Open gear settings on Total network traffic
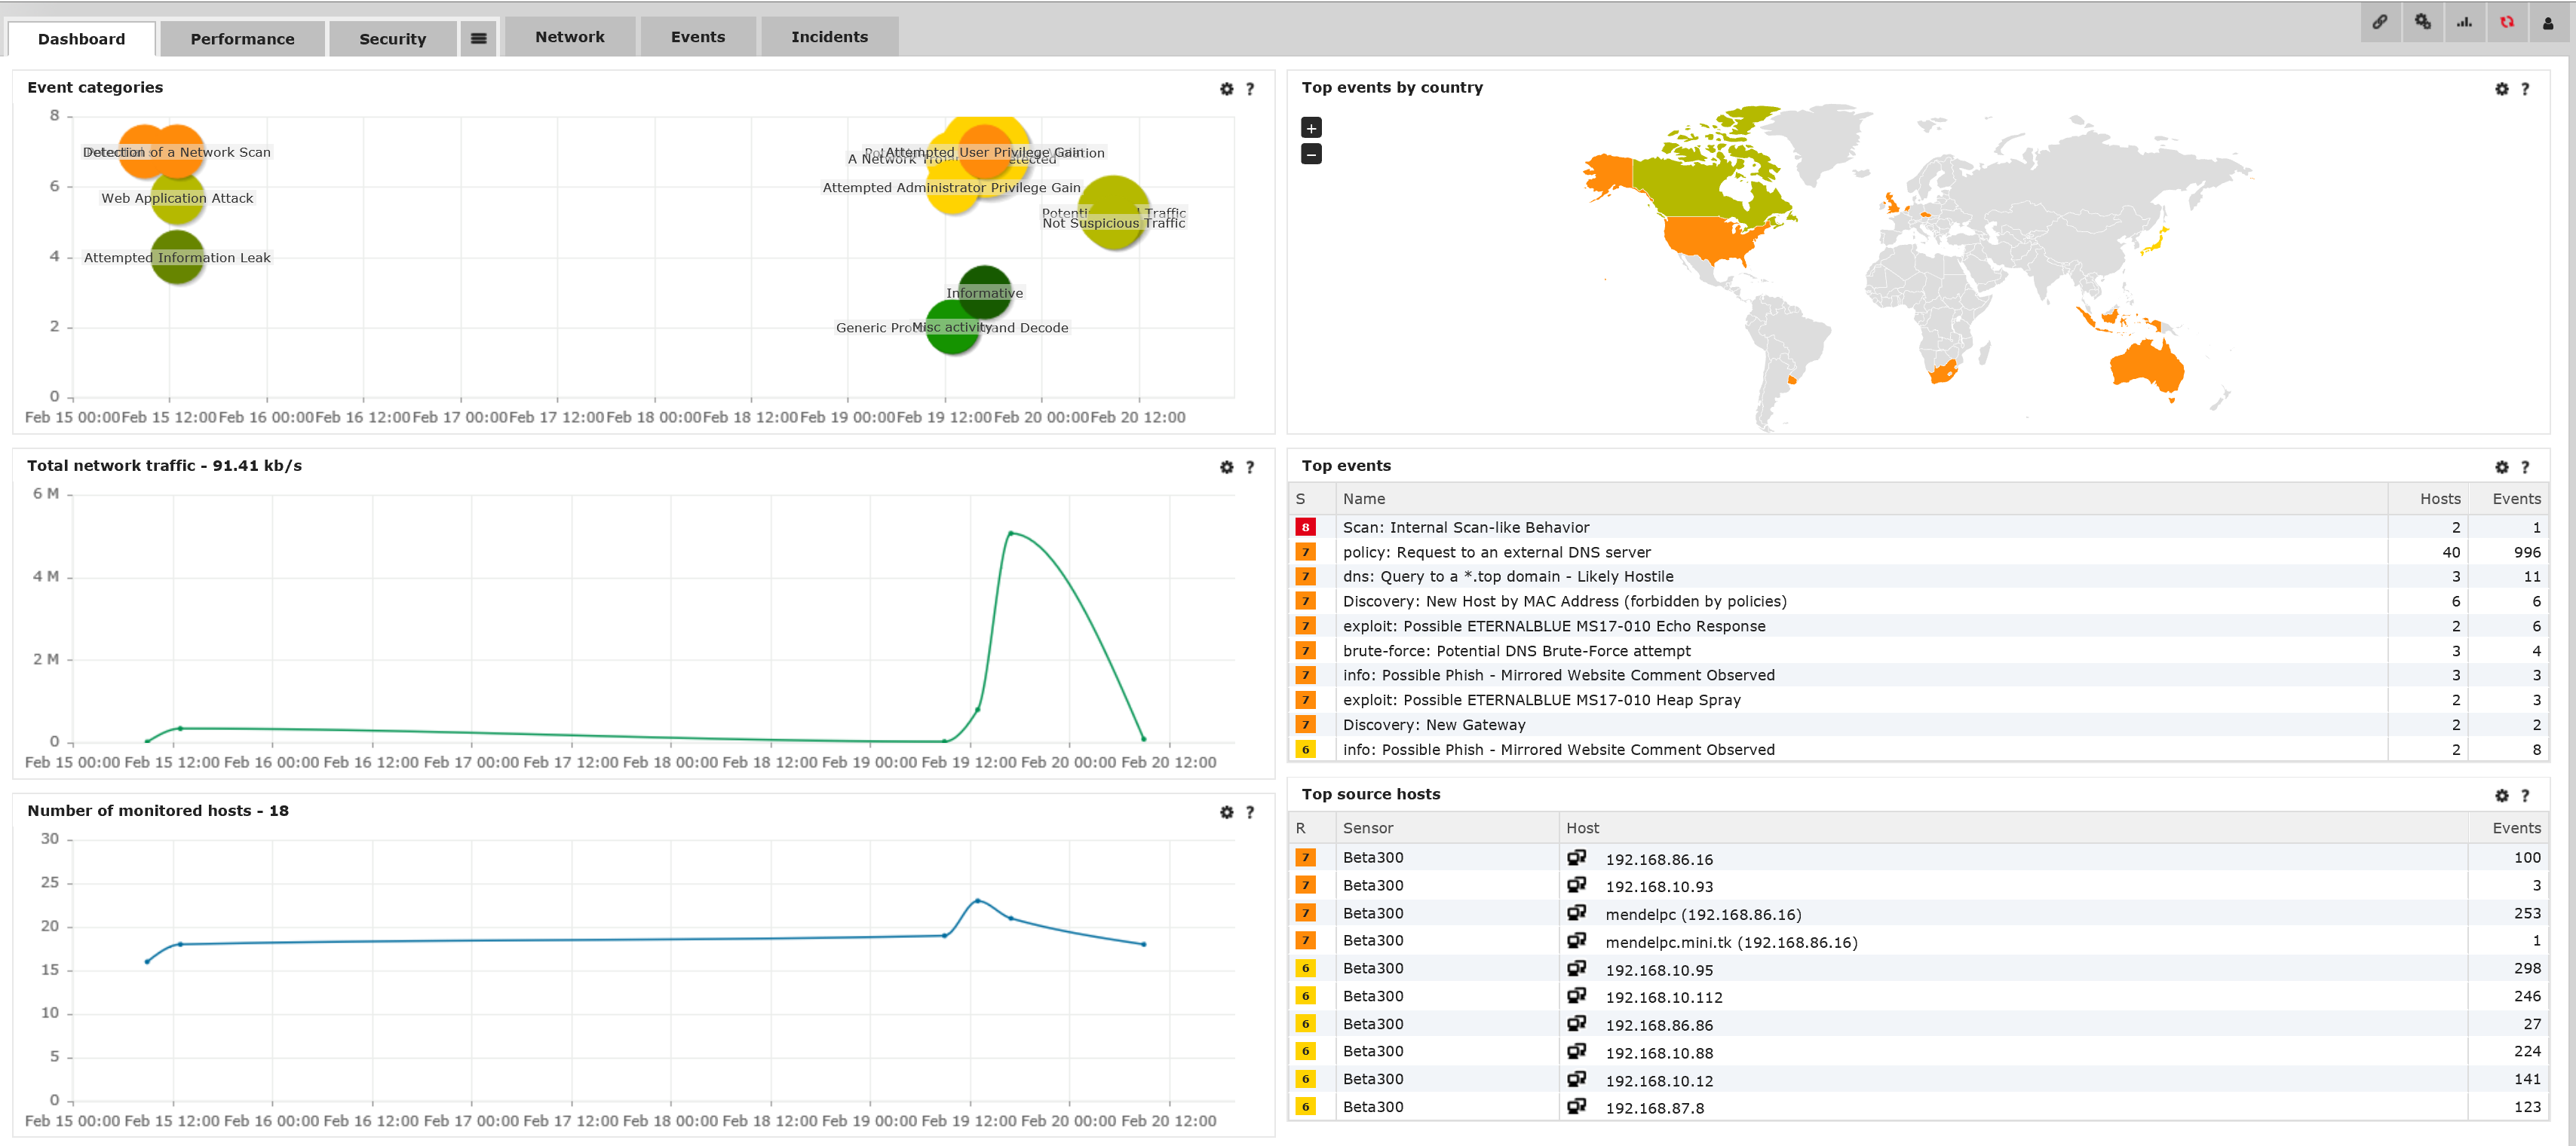The width and height of the screenshot is (2576, 1146). click(x=1226, y=466)
